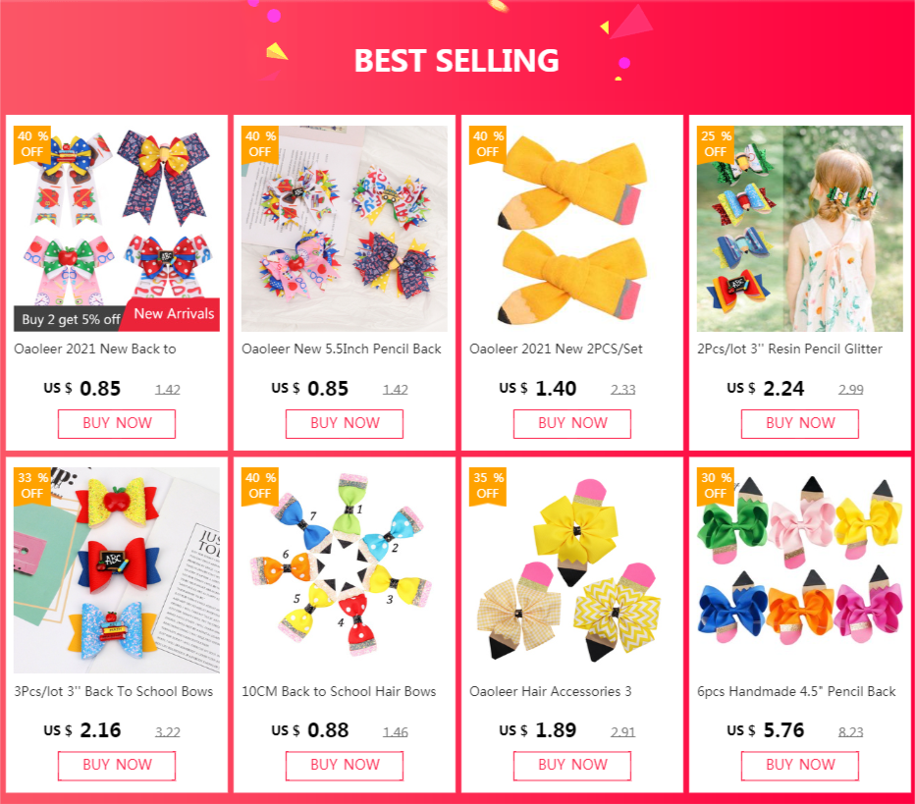The height and width of the screenshot is (804, 915).
Task: Click BUY NOW for the 6pcs Handmade Pencil bows
Action: tap(800, 766)
